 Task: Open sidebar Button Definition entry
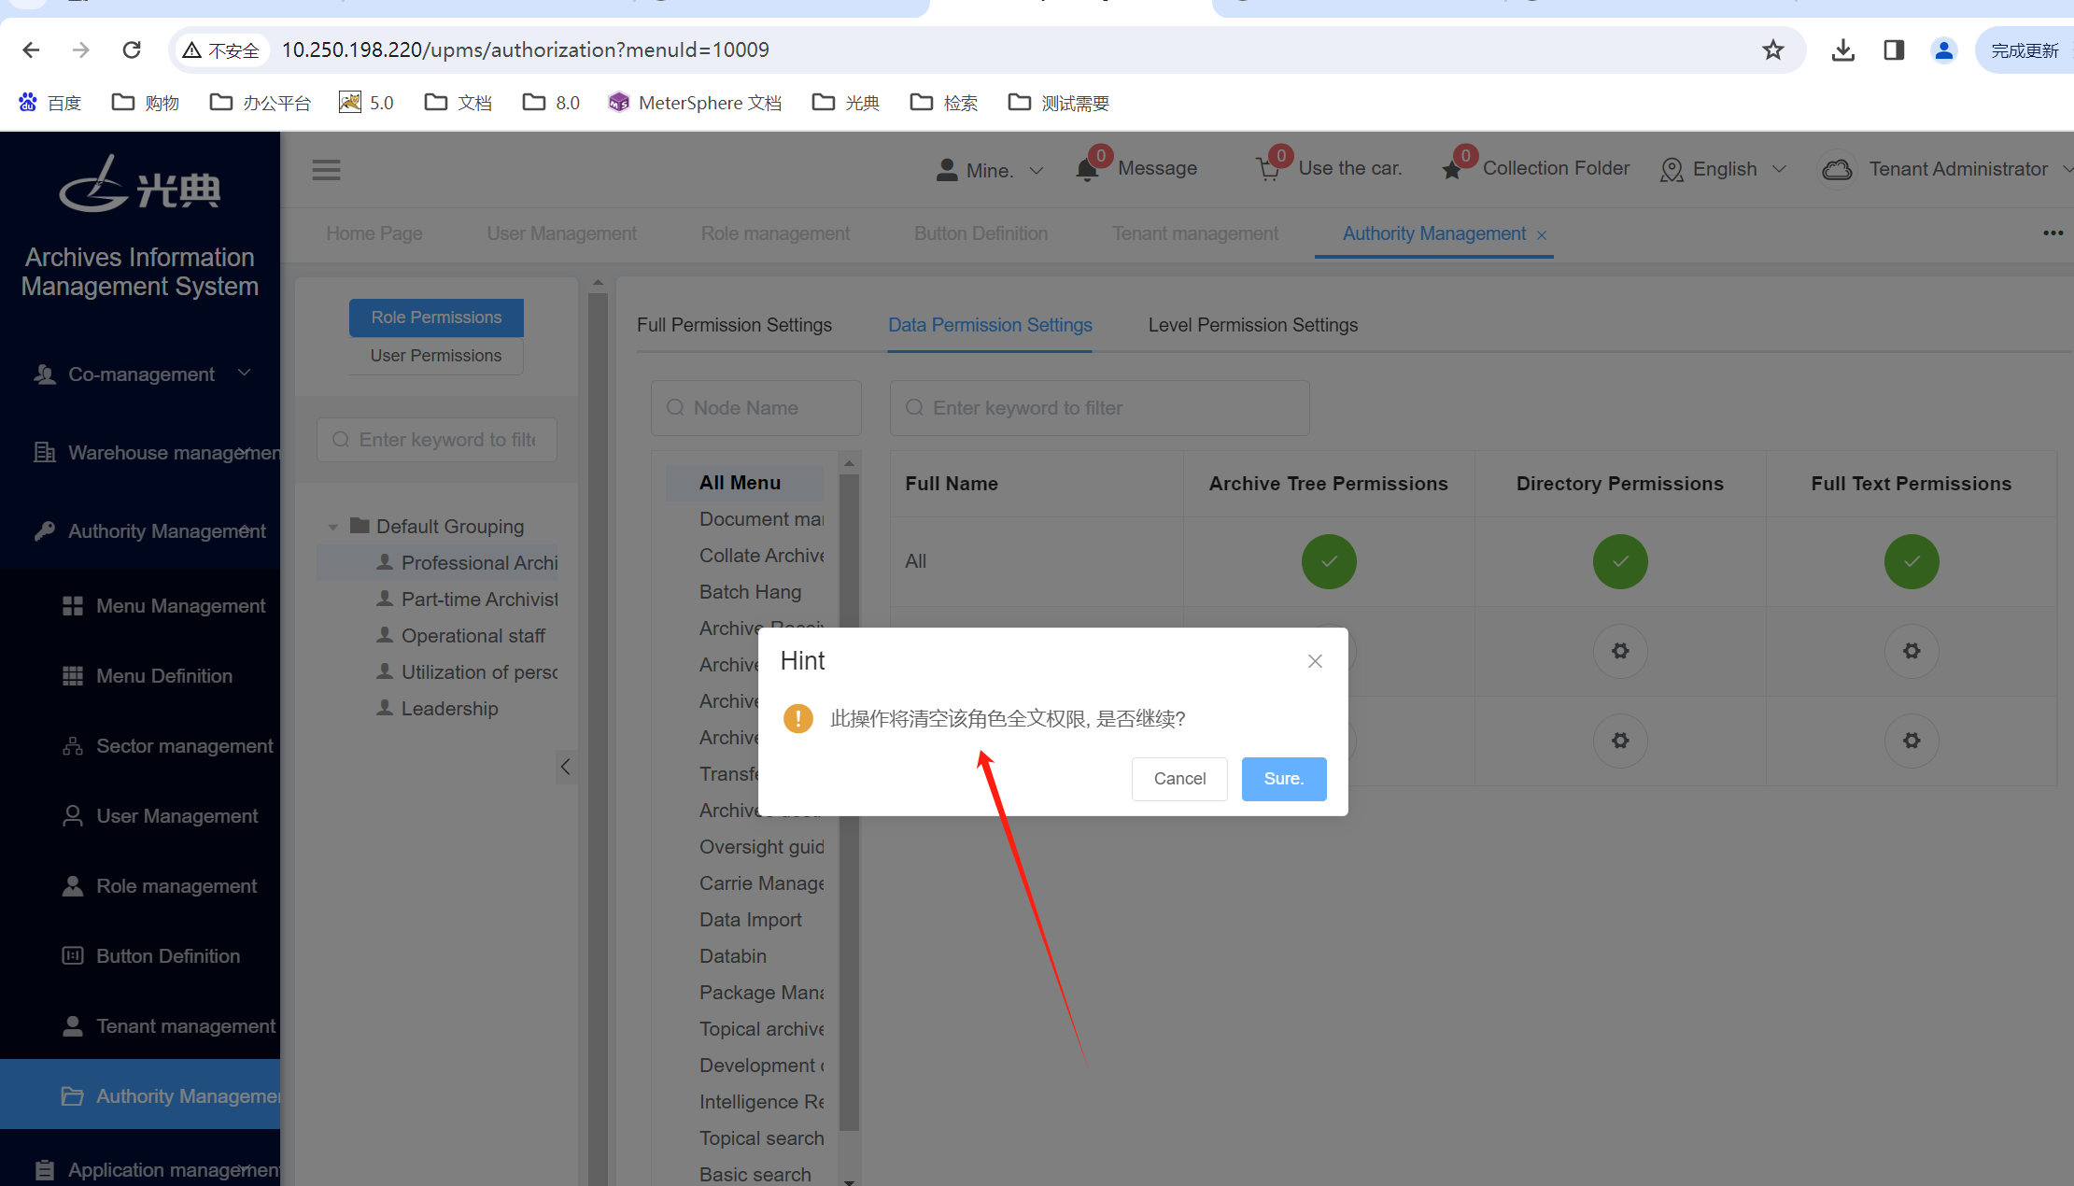coord(140,956)
